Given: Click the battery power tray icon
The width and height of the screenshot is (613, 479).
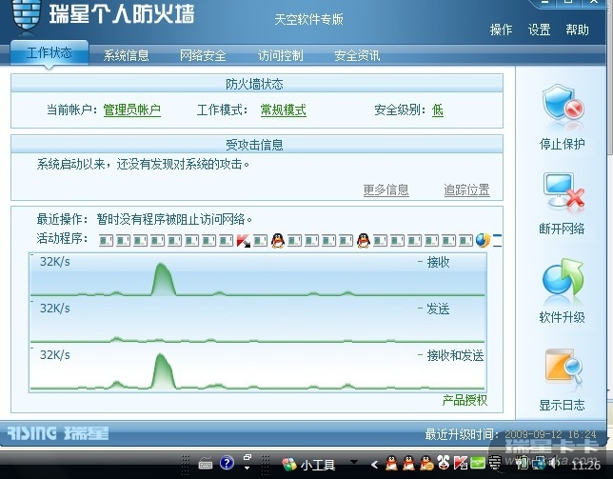Looking at the screenshot, I should click(x=522, y=464).
